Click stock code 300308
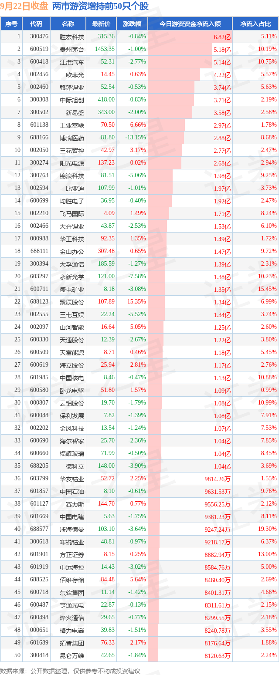Viewport: 279px width, 675px height. click(39, 100)
